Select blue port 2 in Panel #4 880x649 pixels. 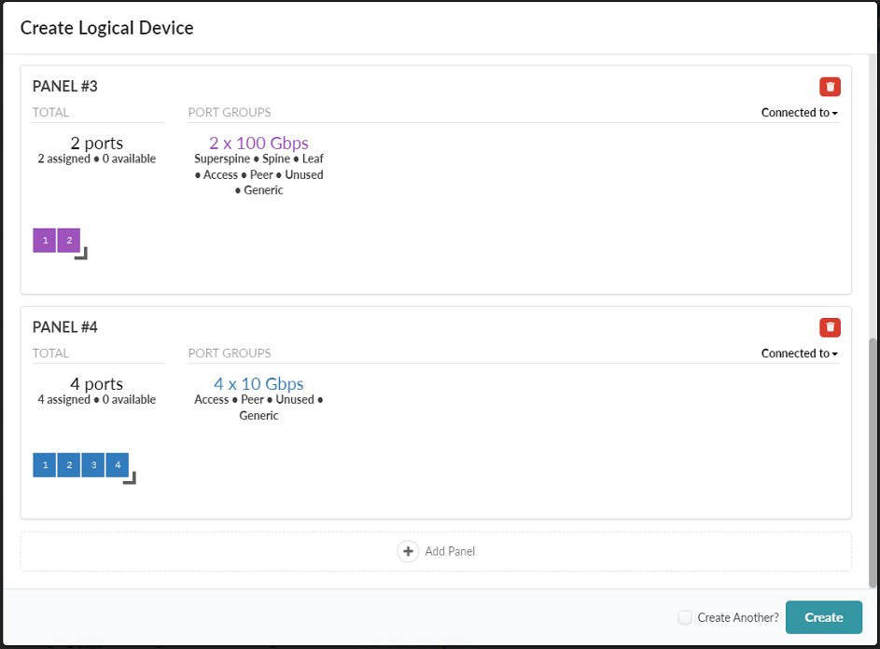pos(69,464)
